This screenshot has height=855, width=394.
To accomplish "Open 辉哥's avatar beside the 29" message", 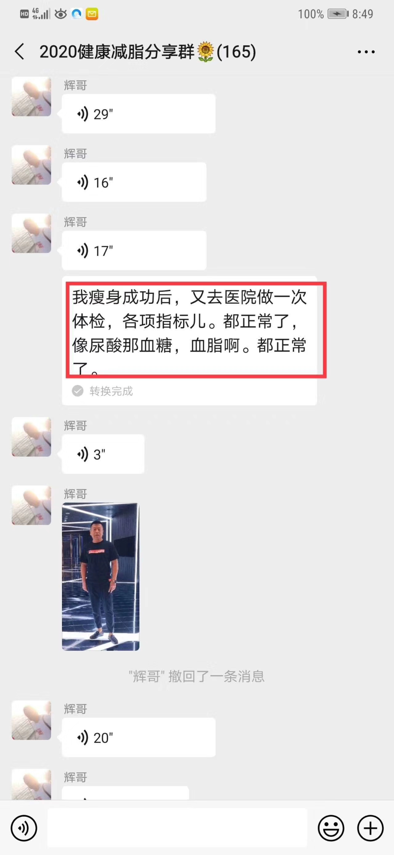I will pyautogui.click(x=31, y=97).
